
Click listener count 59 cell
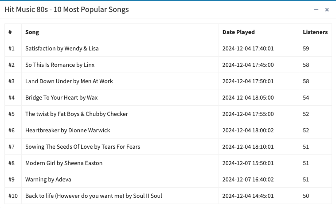click(315, 48)
